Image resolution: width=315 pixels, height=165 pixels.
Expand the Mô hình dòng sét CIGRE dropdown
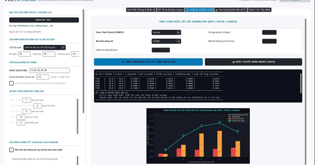(166, 41)
